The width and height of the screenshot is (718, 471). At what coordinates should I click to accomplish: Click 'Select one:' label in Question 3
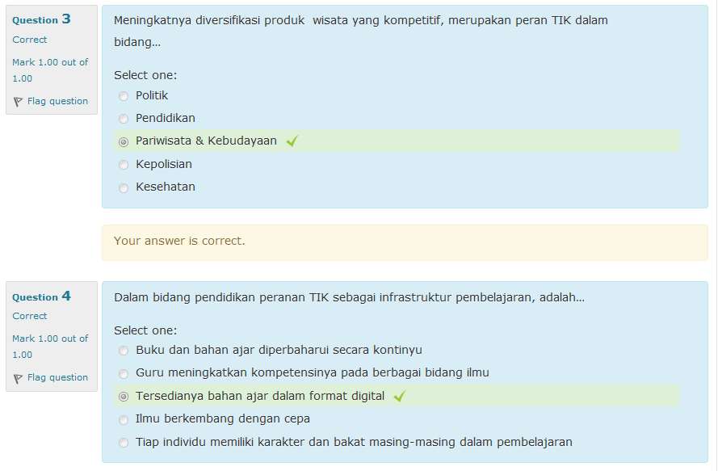coord(145,75)
